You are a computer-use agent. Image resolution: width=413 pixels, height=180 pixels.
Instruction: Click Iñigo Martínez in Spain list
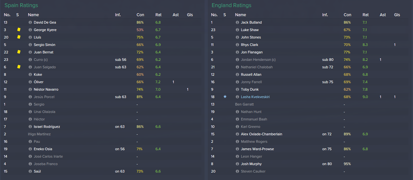pyautogui.click(x=39, y=134)
